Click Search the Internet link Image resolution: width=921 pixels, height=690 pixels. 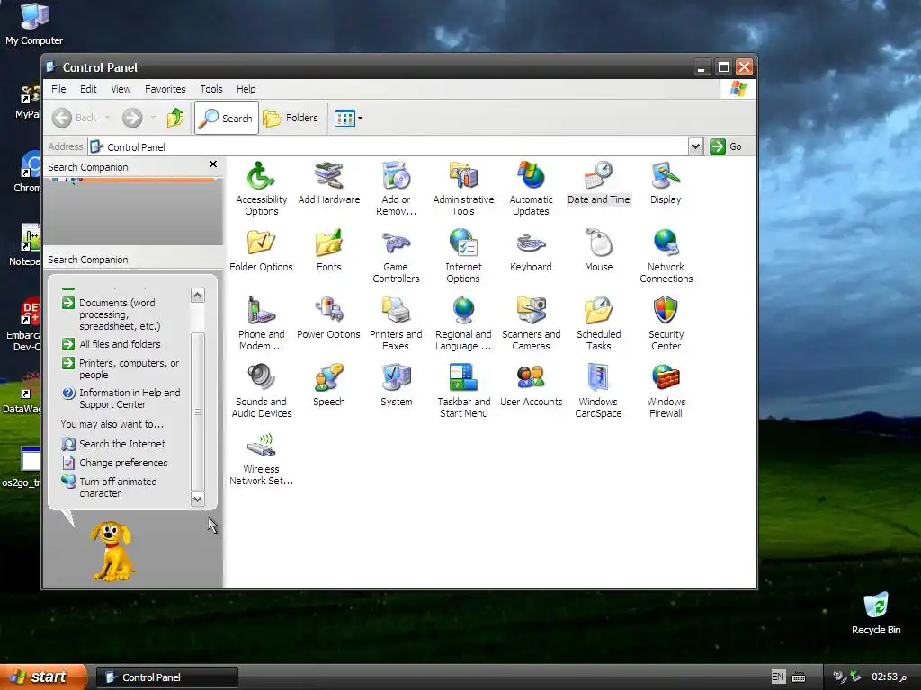click(x=114, y=444)
